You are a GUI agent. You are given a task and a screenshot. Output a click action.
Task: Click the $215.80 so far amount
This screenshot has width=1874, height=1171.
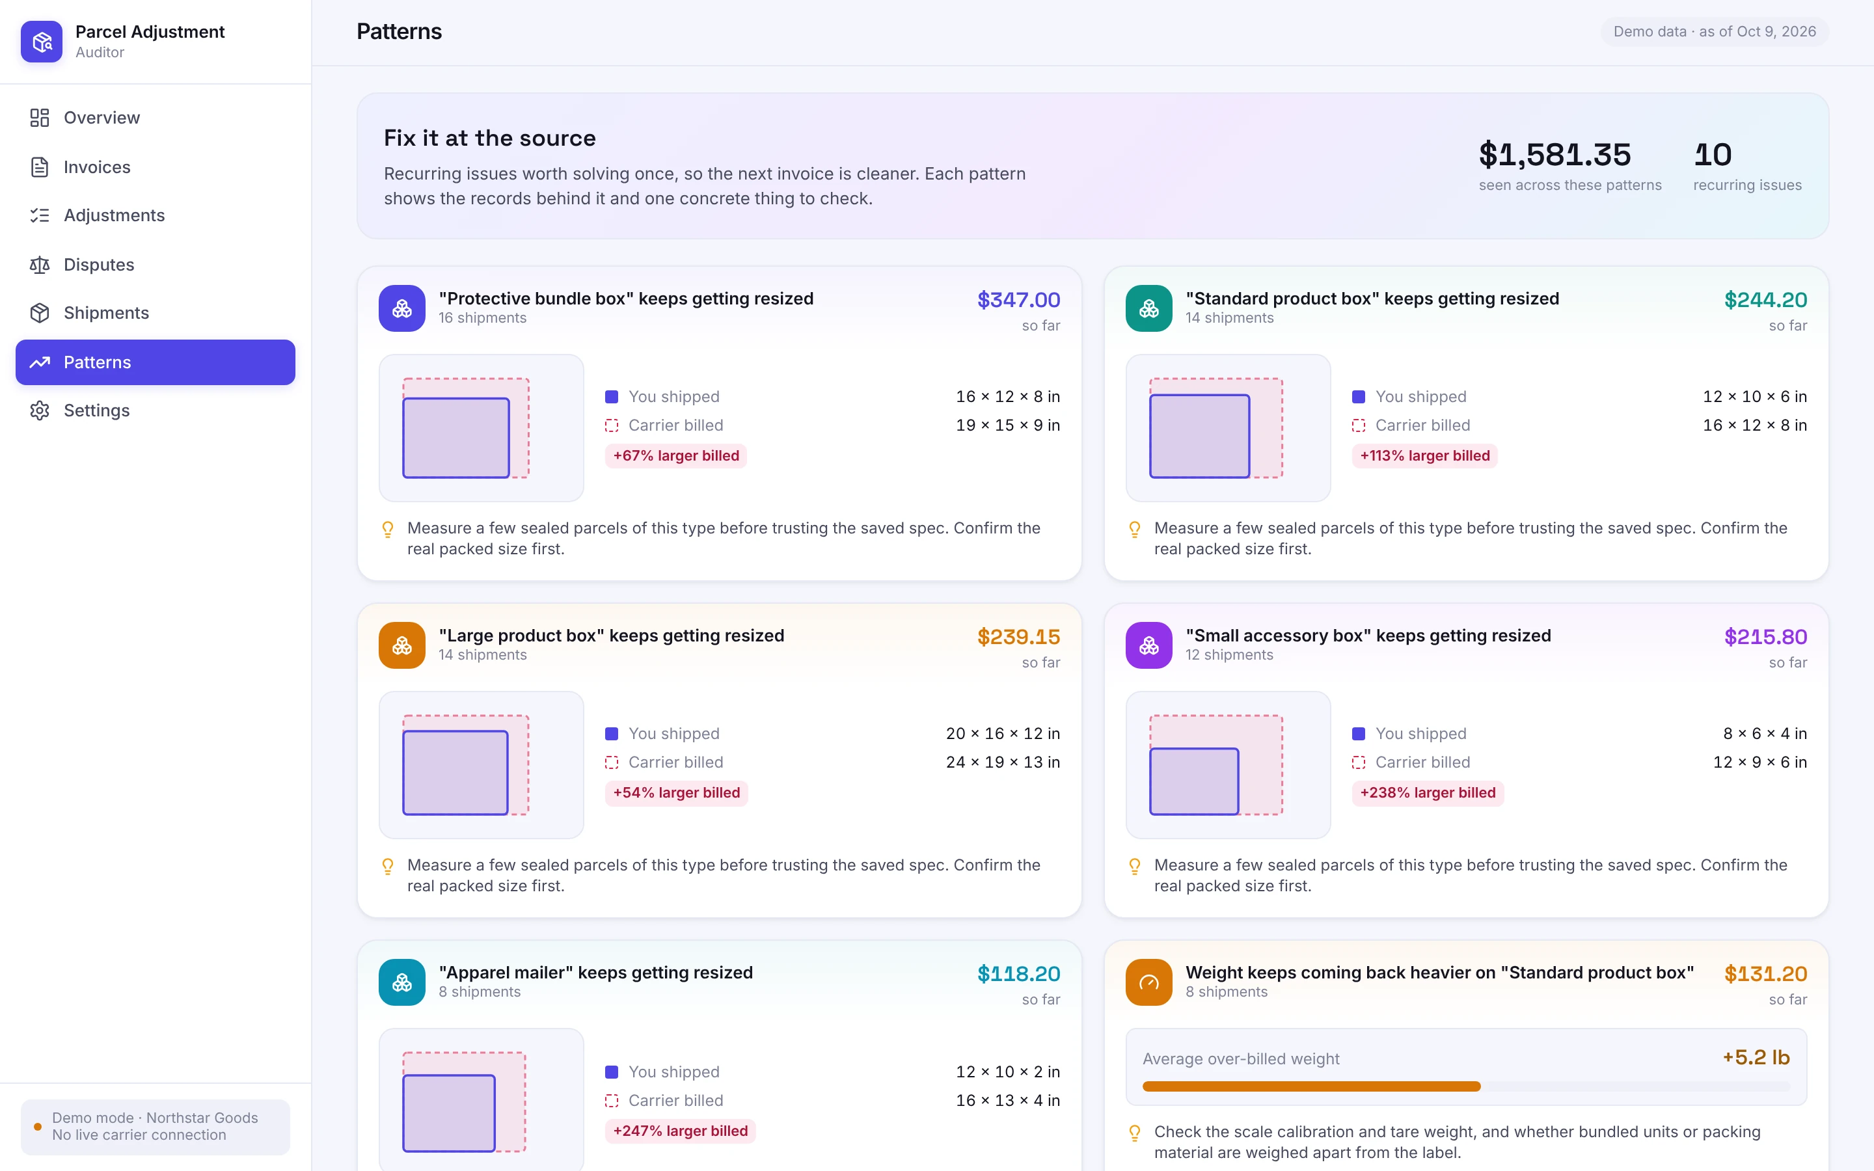pos(1765,637)
